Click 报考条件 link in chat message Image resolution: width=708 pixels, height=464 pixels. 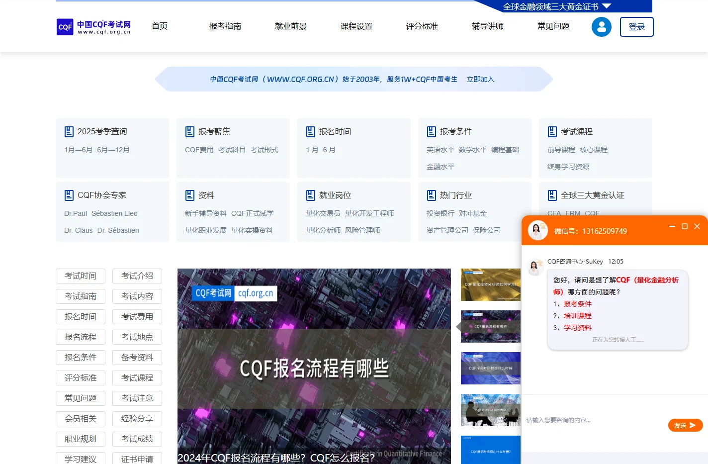[578, 304]
